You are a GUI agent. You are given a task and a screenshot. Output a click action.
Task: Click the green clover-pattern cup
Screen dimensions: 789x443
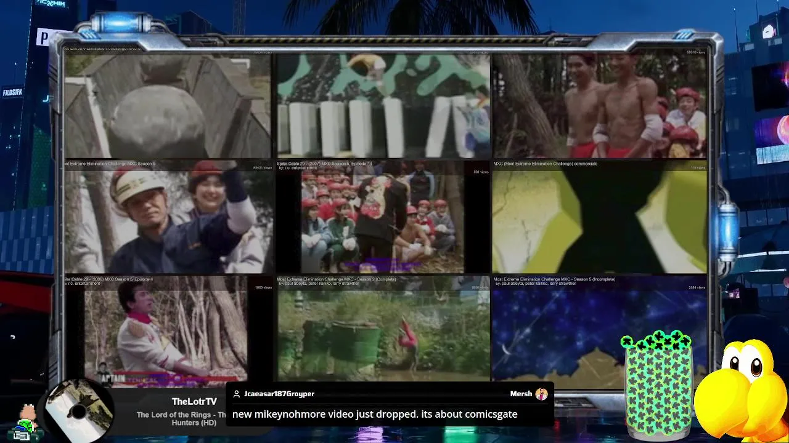coord(658,386)
